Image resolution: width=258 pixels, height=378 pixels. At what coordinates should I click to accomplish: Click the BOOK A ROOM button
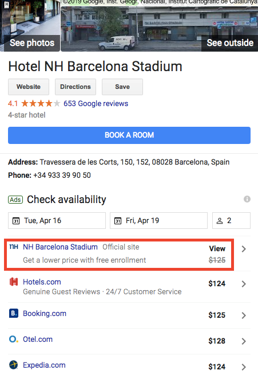coord(129,135)
